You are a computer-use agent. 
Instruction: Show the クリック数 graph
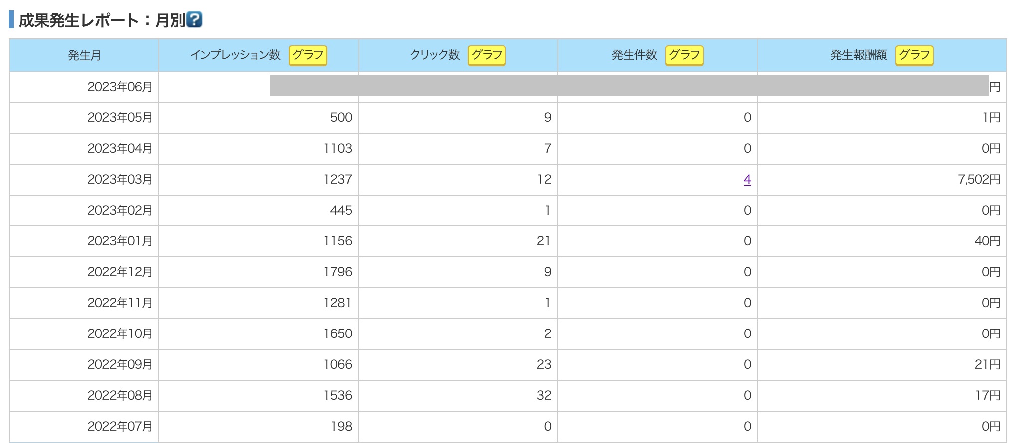point(487,55)
